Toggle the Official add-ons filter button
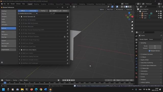Viewport: 163px width, 92px height. tap(23, 11)
